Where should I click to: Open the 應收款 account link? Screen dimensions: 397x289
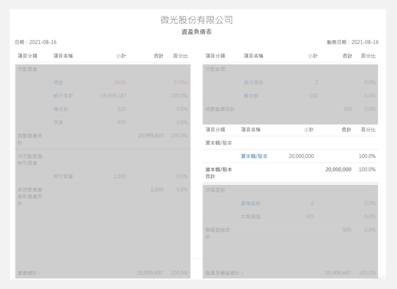[61, 109]
